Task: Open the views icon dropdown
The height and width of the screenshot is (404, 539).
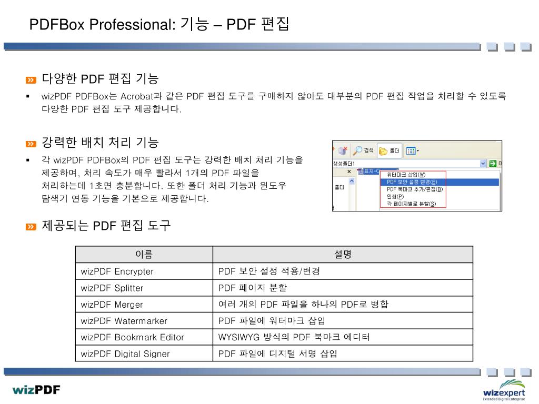Action: (413, 151)
